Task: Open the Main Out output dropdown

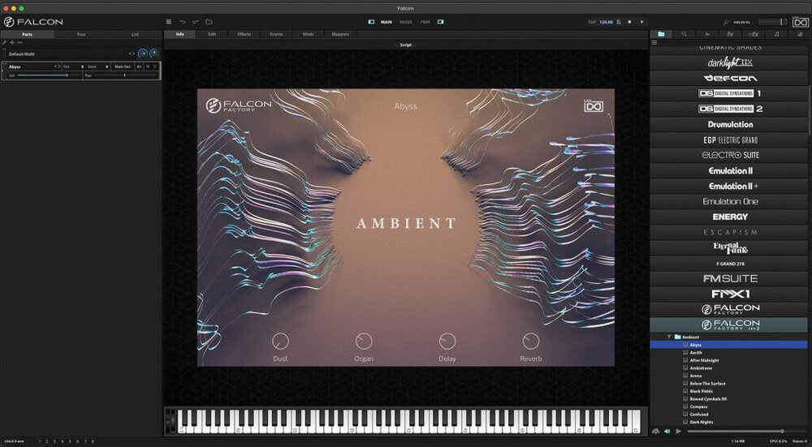Action: (123, 67)
